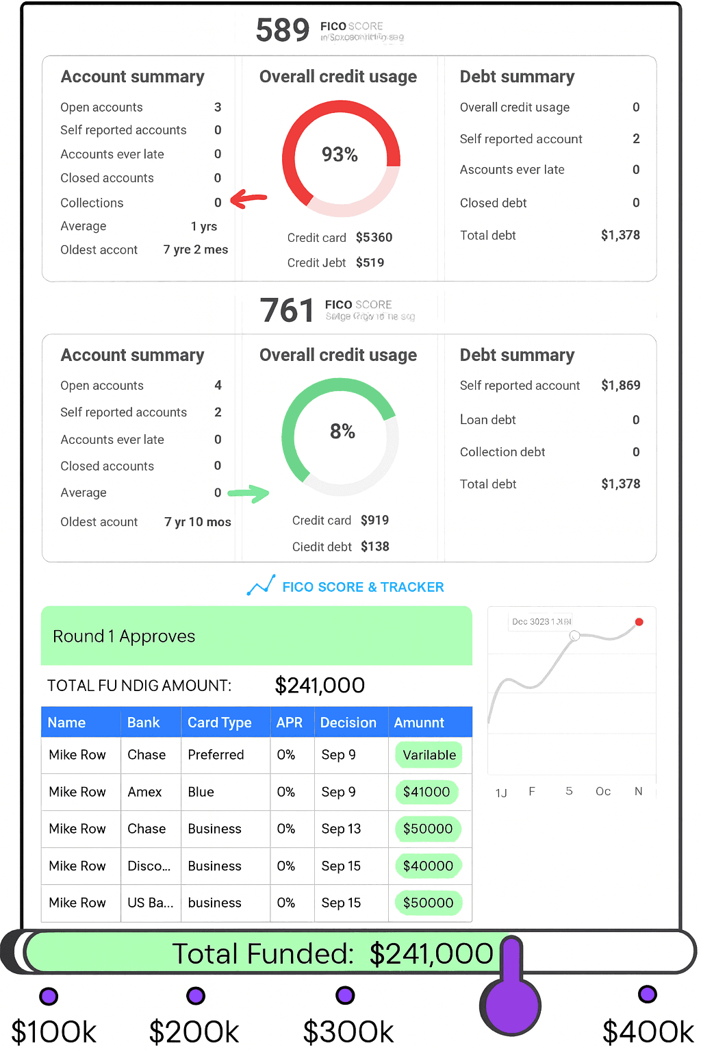Image resolution: width=701 pixels, height=1052 pixels.
Task: Click the Collection debt row label
Action: click(502, 452)
